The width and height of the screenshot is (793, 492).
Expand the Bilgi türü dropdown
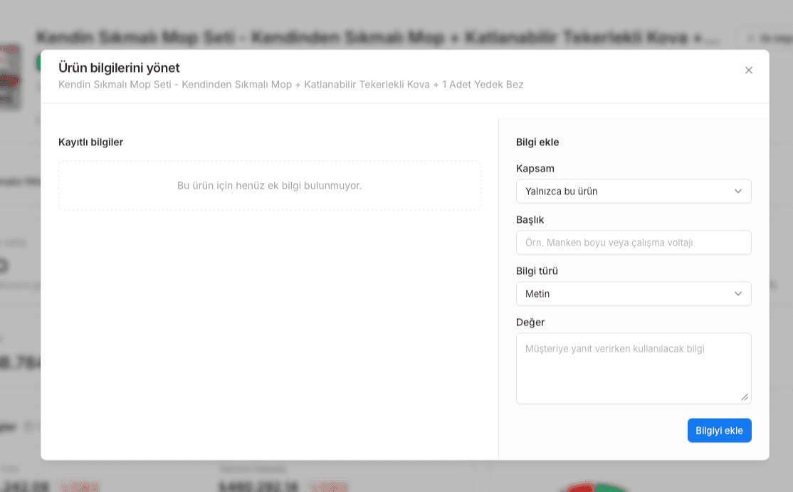[633, 294]
